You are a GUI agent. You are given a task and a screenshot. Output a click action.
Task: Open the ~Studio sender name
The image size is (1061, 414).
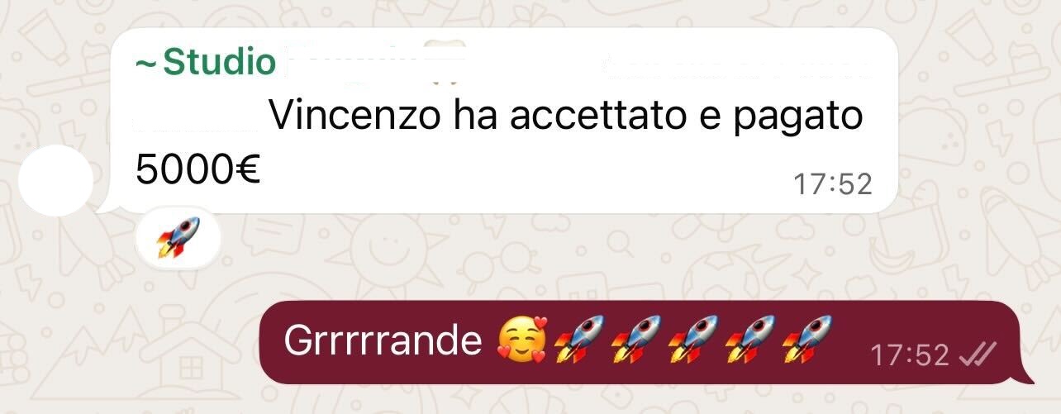204,61
